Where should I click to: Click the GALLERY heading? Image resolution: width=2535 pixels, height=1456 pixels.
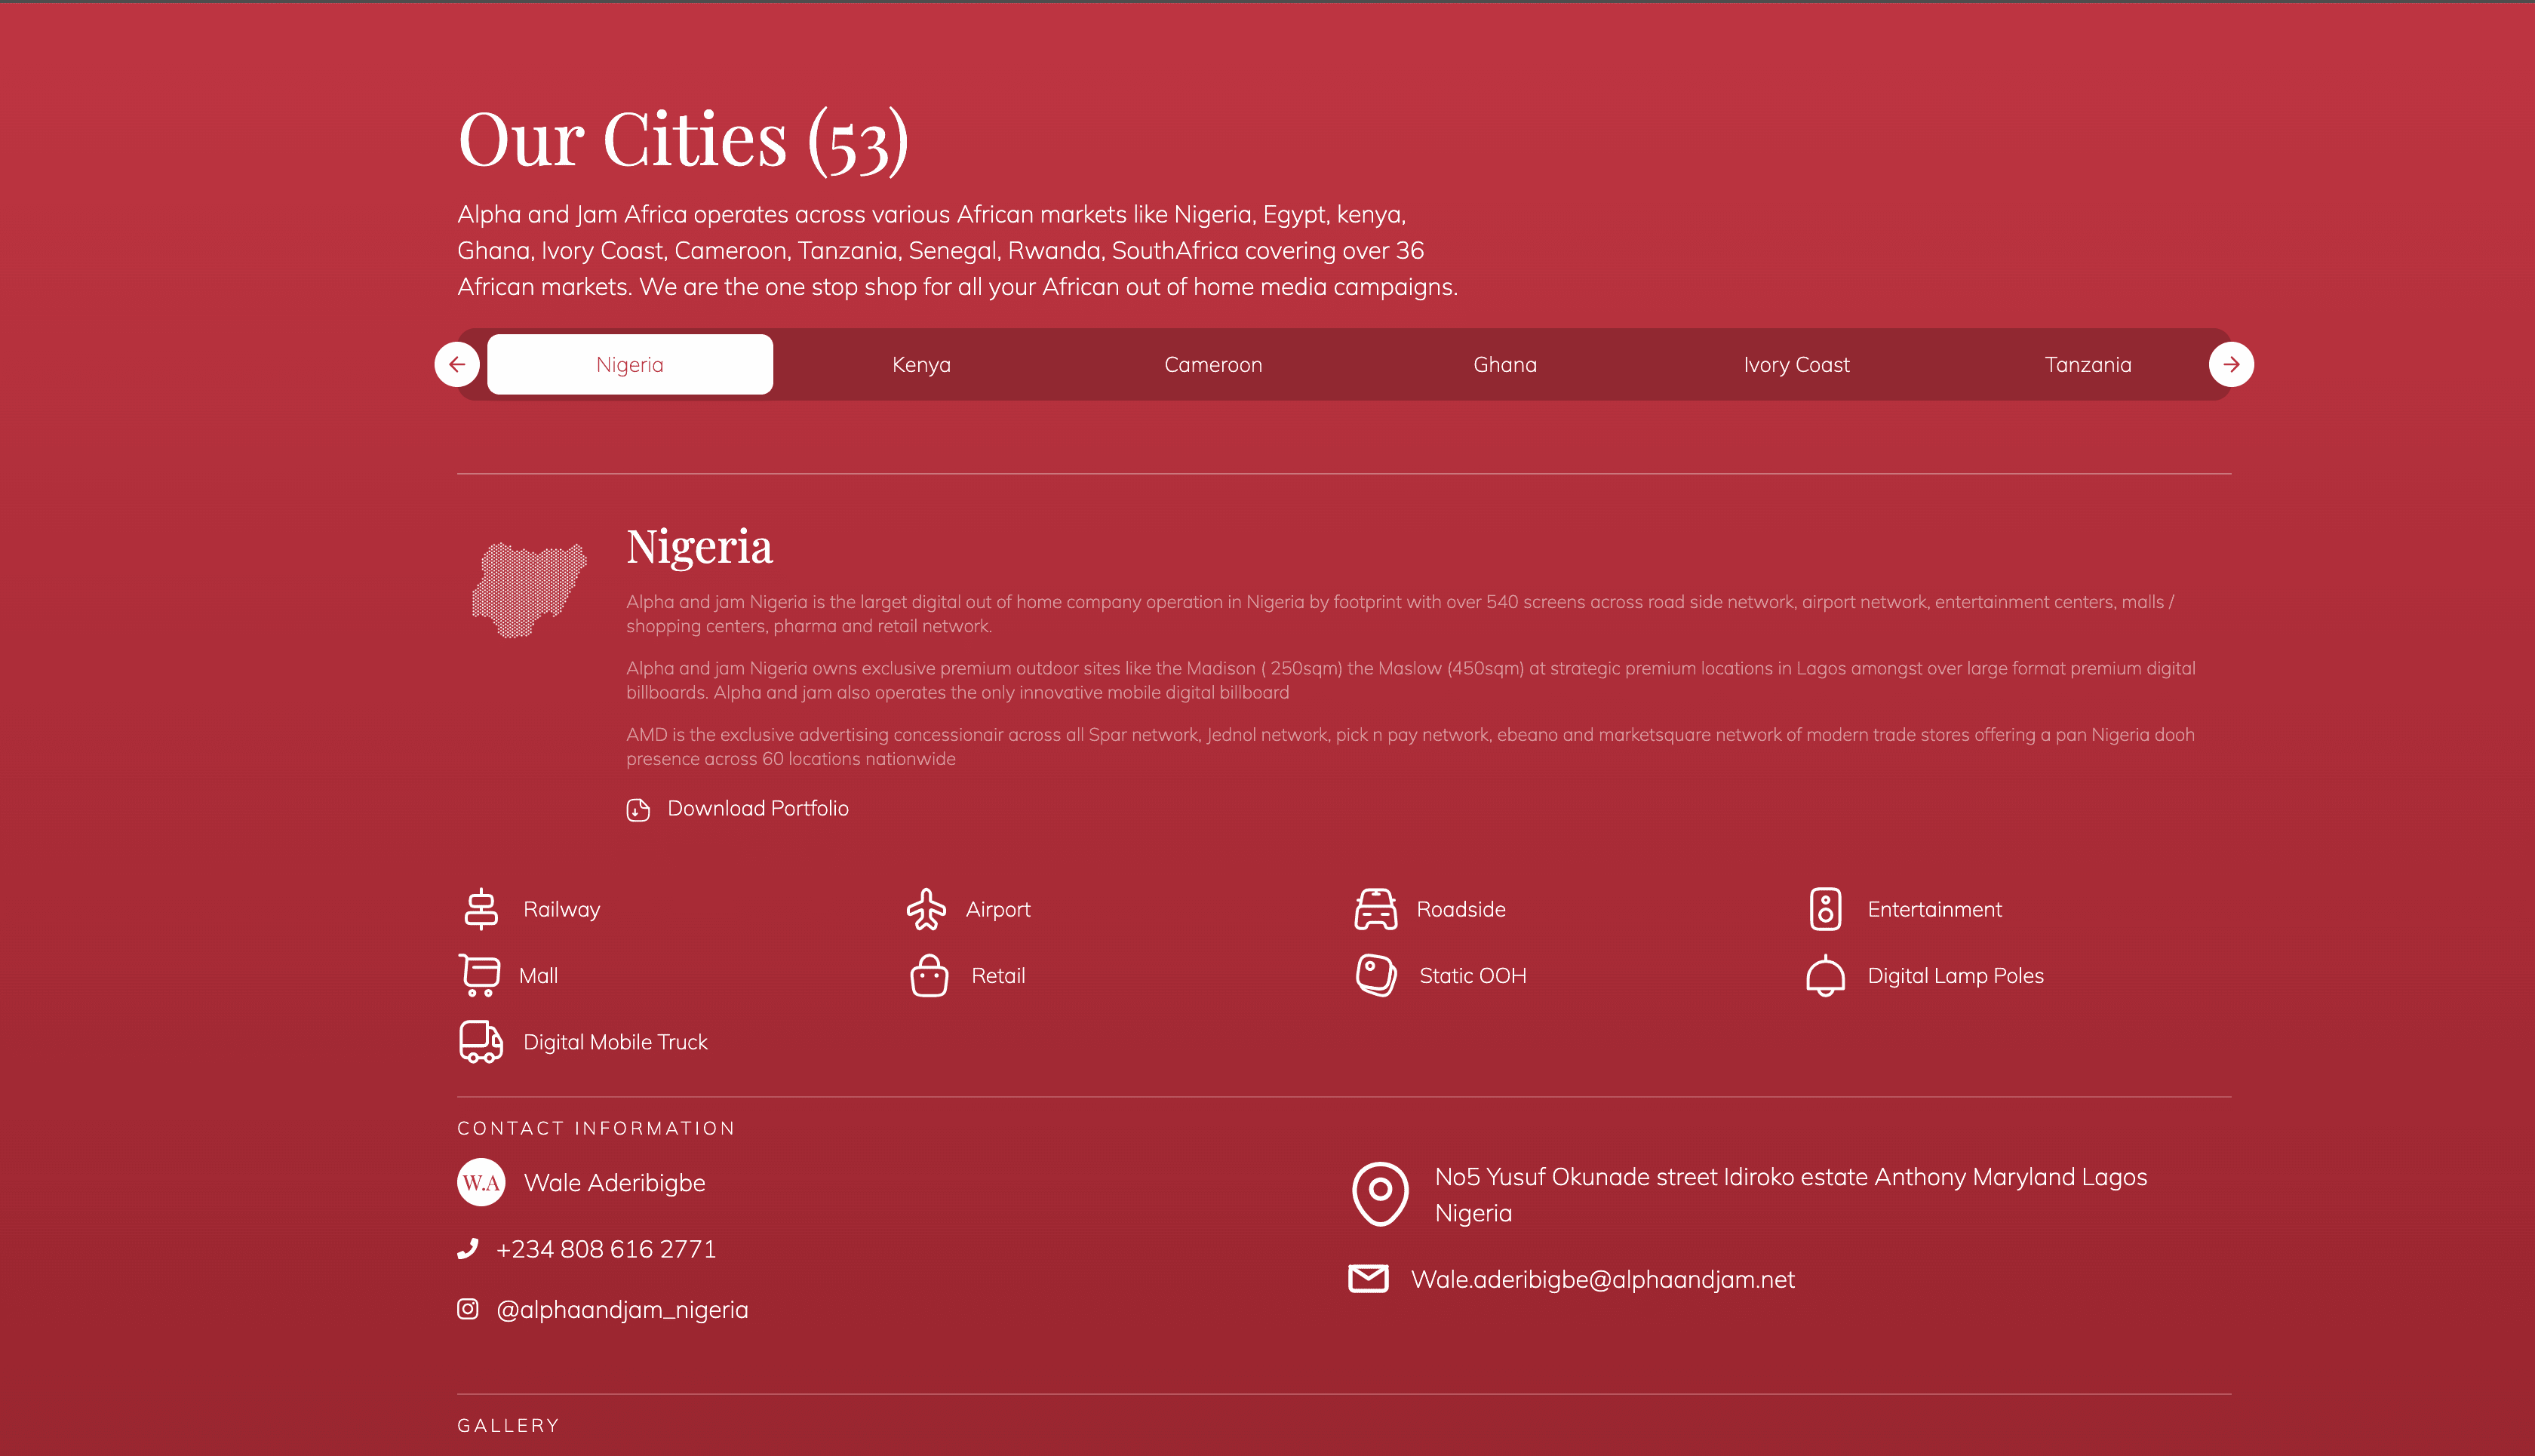coord(508,1425)
